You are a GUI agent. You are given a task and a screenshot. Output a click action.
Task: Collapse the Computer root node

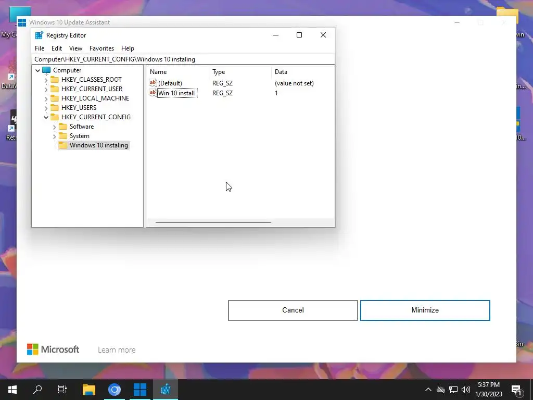[x=37, y=70]
